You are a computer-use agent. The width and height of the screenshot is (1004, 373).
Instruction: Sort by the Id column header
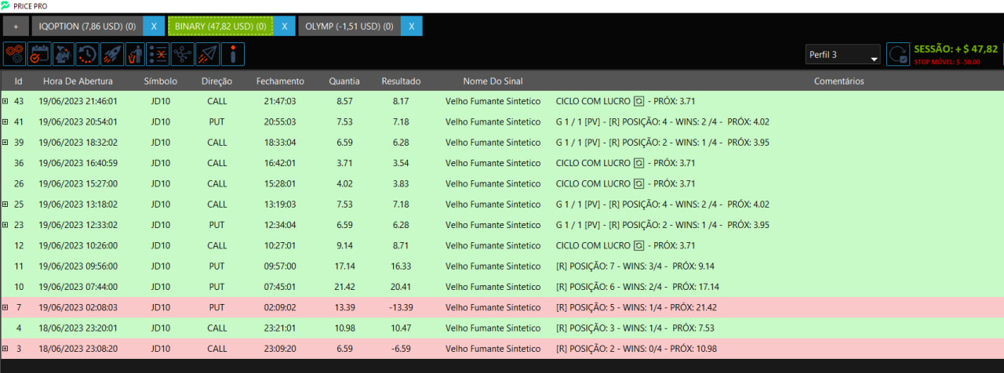(19, 81)
